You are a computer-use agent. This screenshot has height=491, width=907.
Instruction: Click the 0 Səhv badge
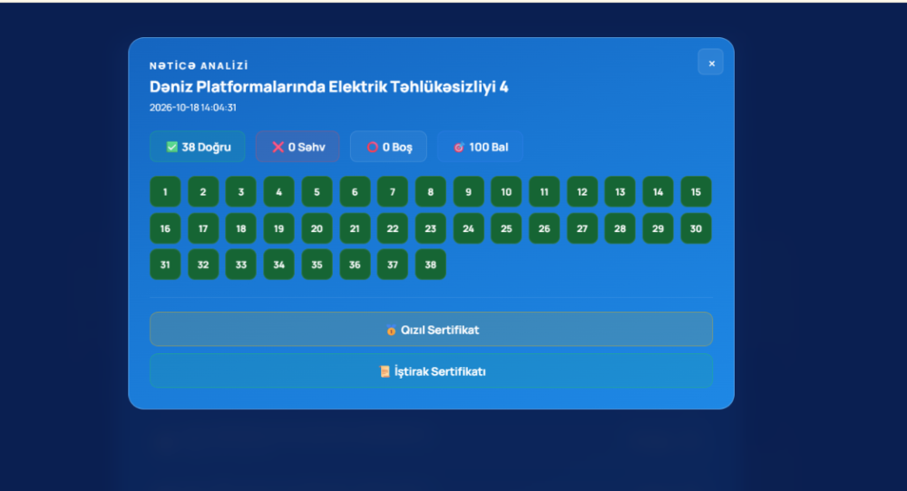pyautogui.click(x=297, y=147)
